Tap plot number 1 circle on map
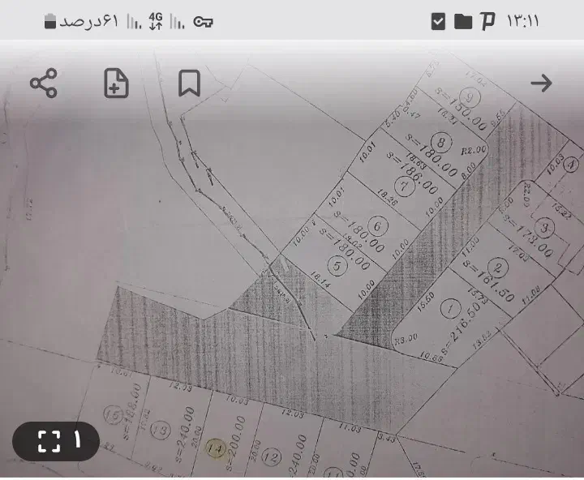The image size is (584, 480). [450, 309]
